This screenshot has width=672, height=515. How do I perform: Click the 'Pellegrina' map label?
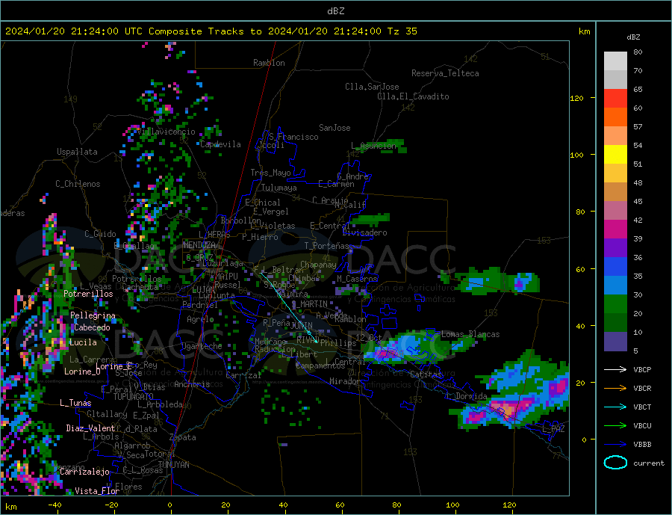93,315
